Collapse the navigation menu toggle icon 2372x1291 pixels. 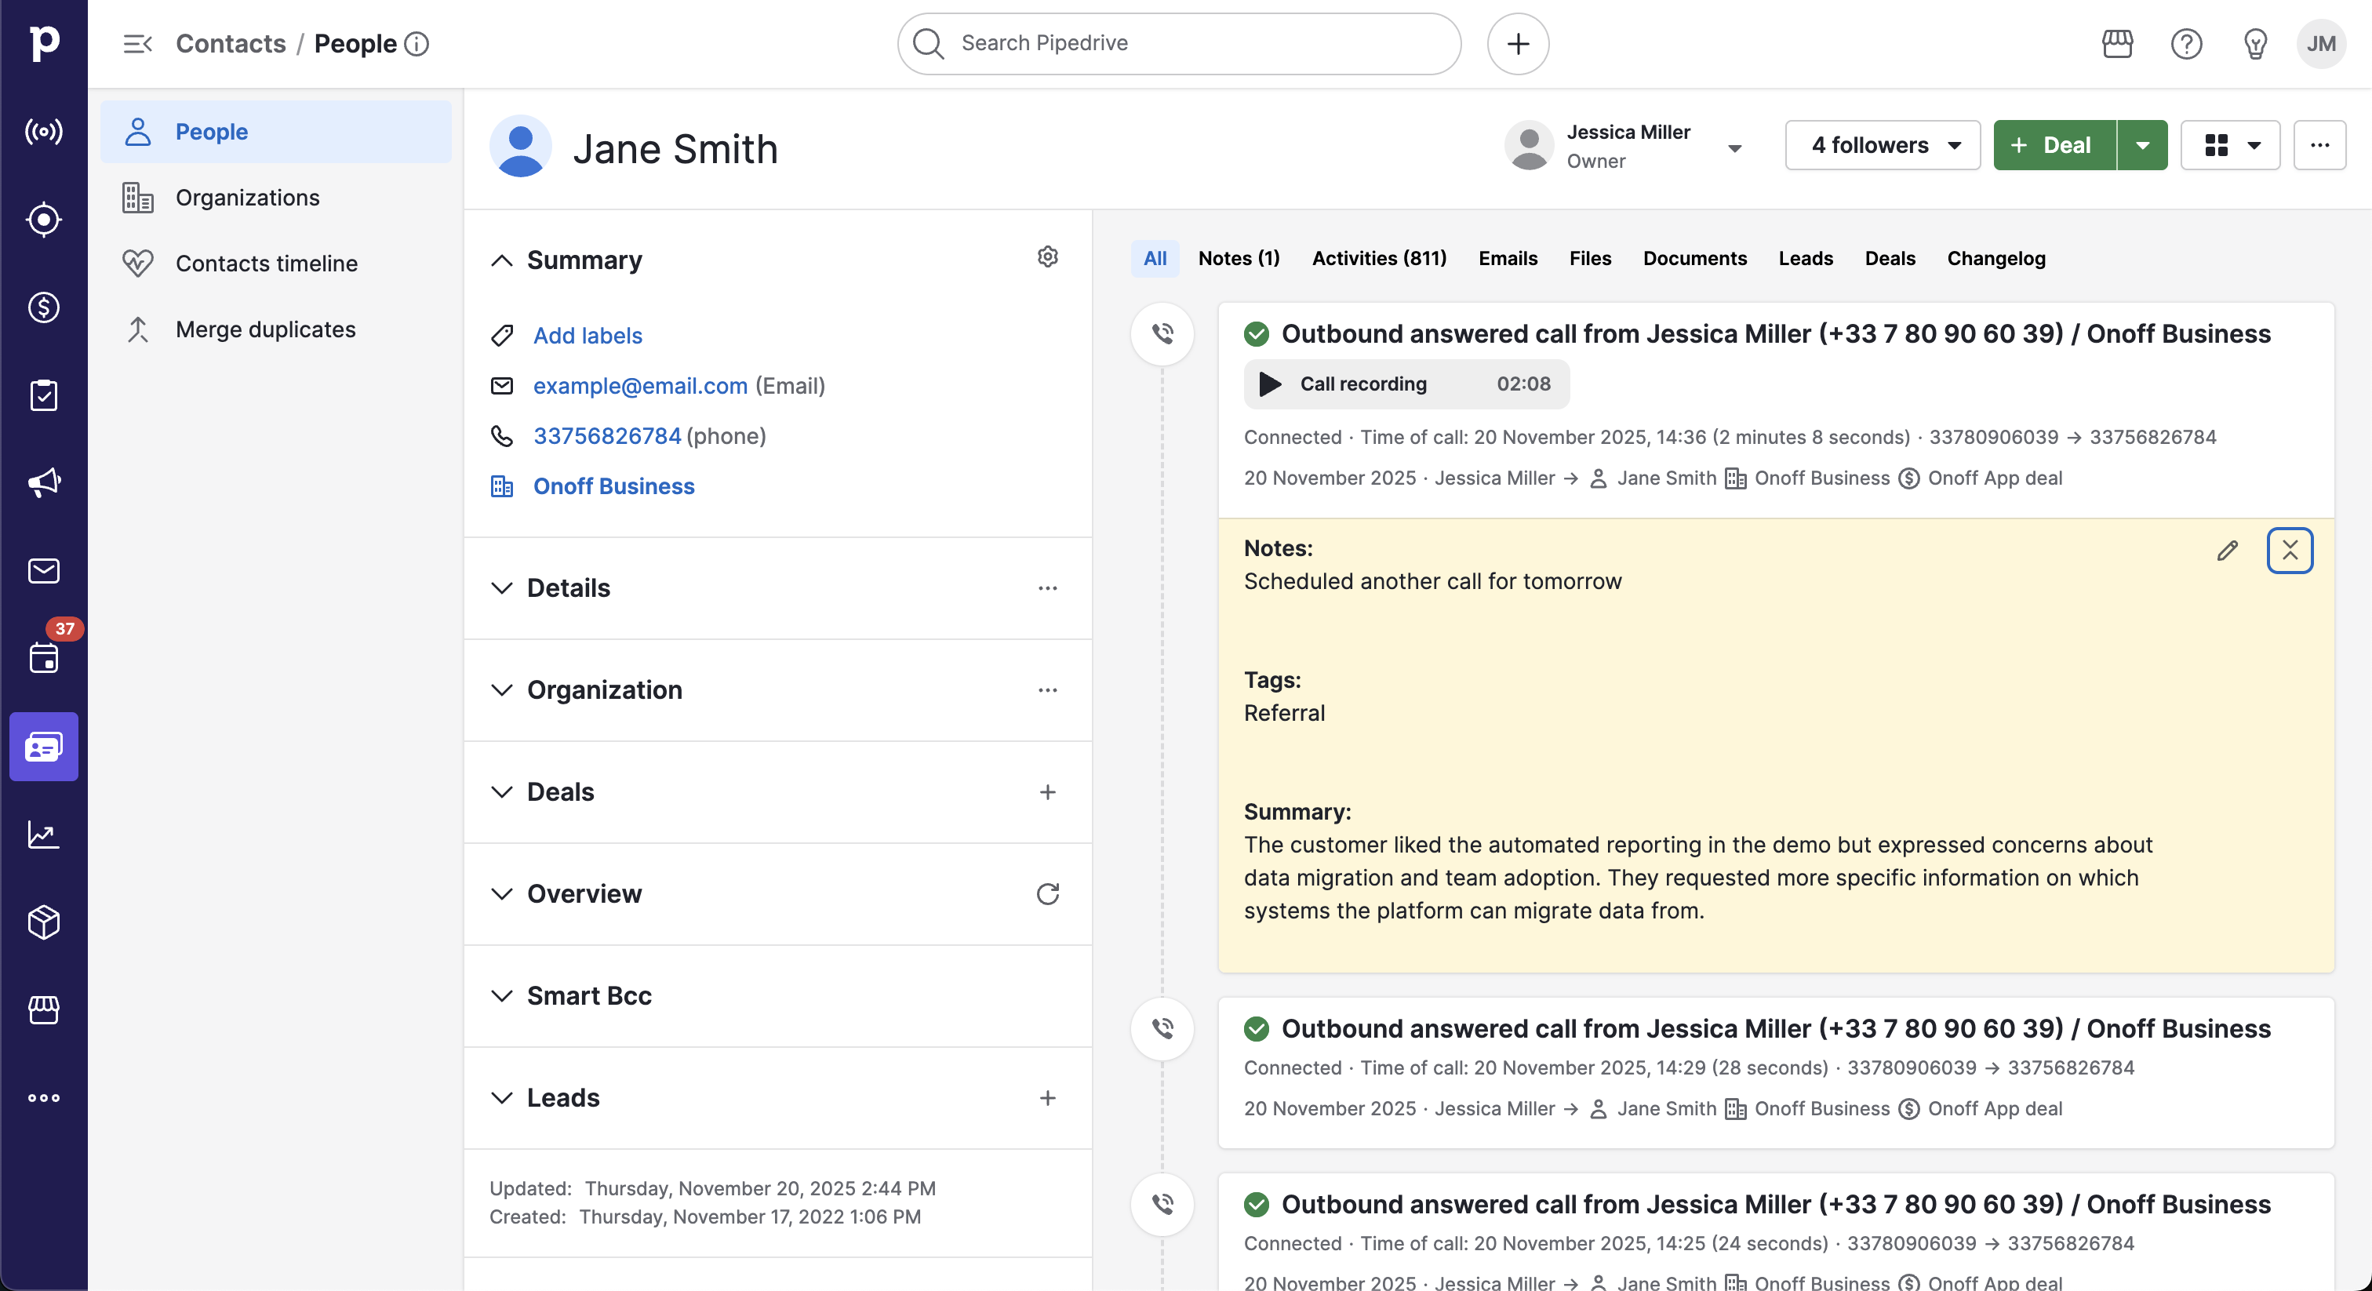pyautogui.click(x=137, y=43)
